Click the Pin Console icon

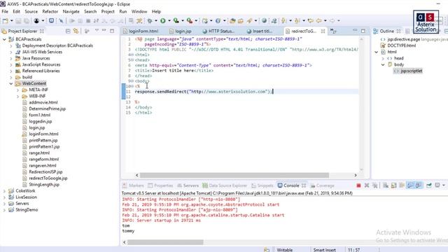(429, 185)
